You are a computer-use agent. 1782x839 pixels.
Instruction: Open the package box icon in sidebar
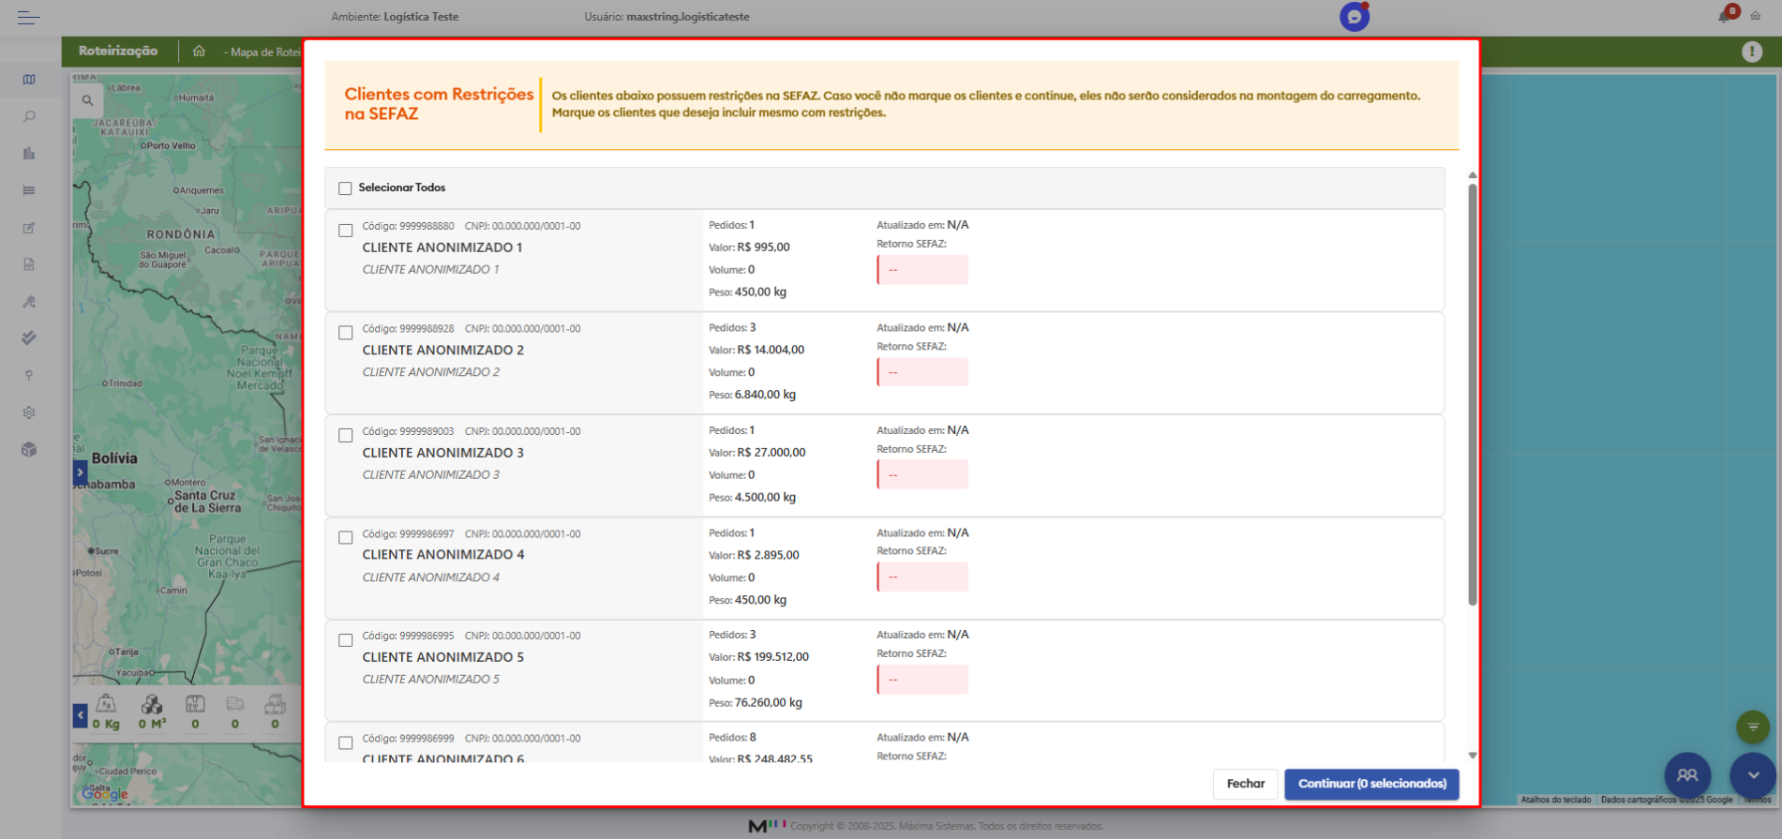(29, 450)
